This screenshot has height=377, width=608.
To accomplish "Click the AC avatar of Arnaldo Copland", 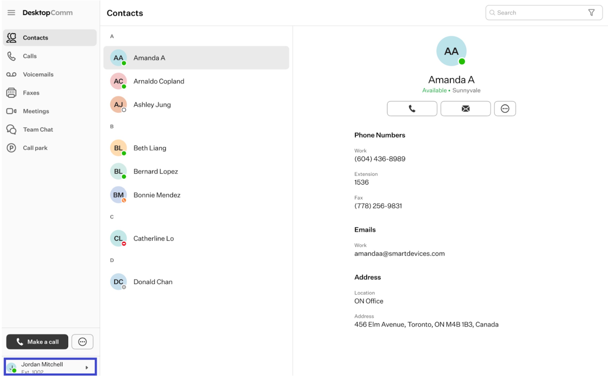I will pyautogui.click(x=118, y=81).
